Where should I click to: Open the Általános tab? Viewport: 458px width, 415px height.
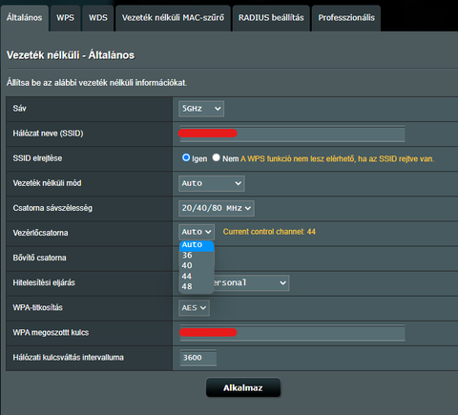pos(24,18)
